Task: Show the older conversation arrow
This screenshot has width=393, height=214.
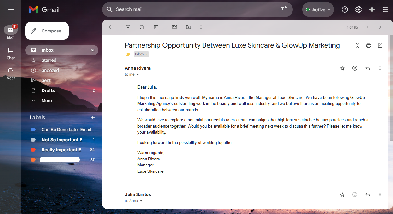Action: pos(380,27)
